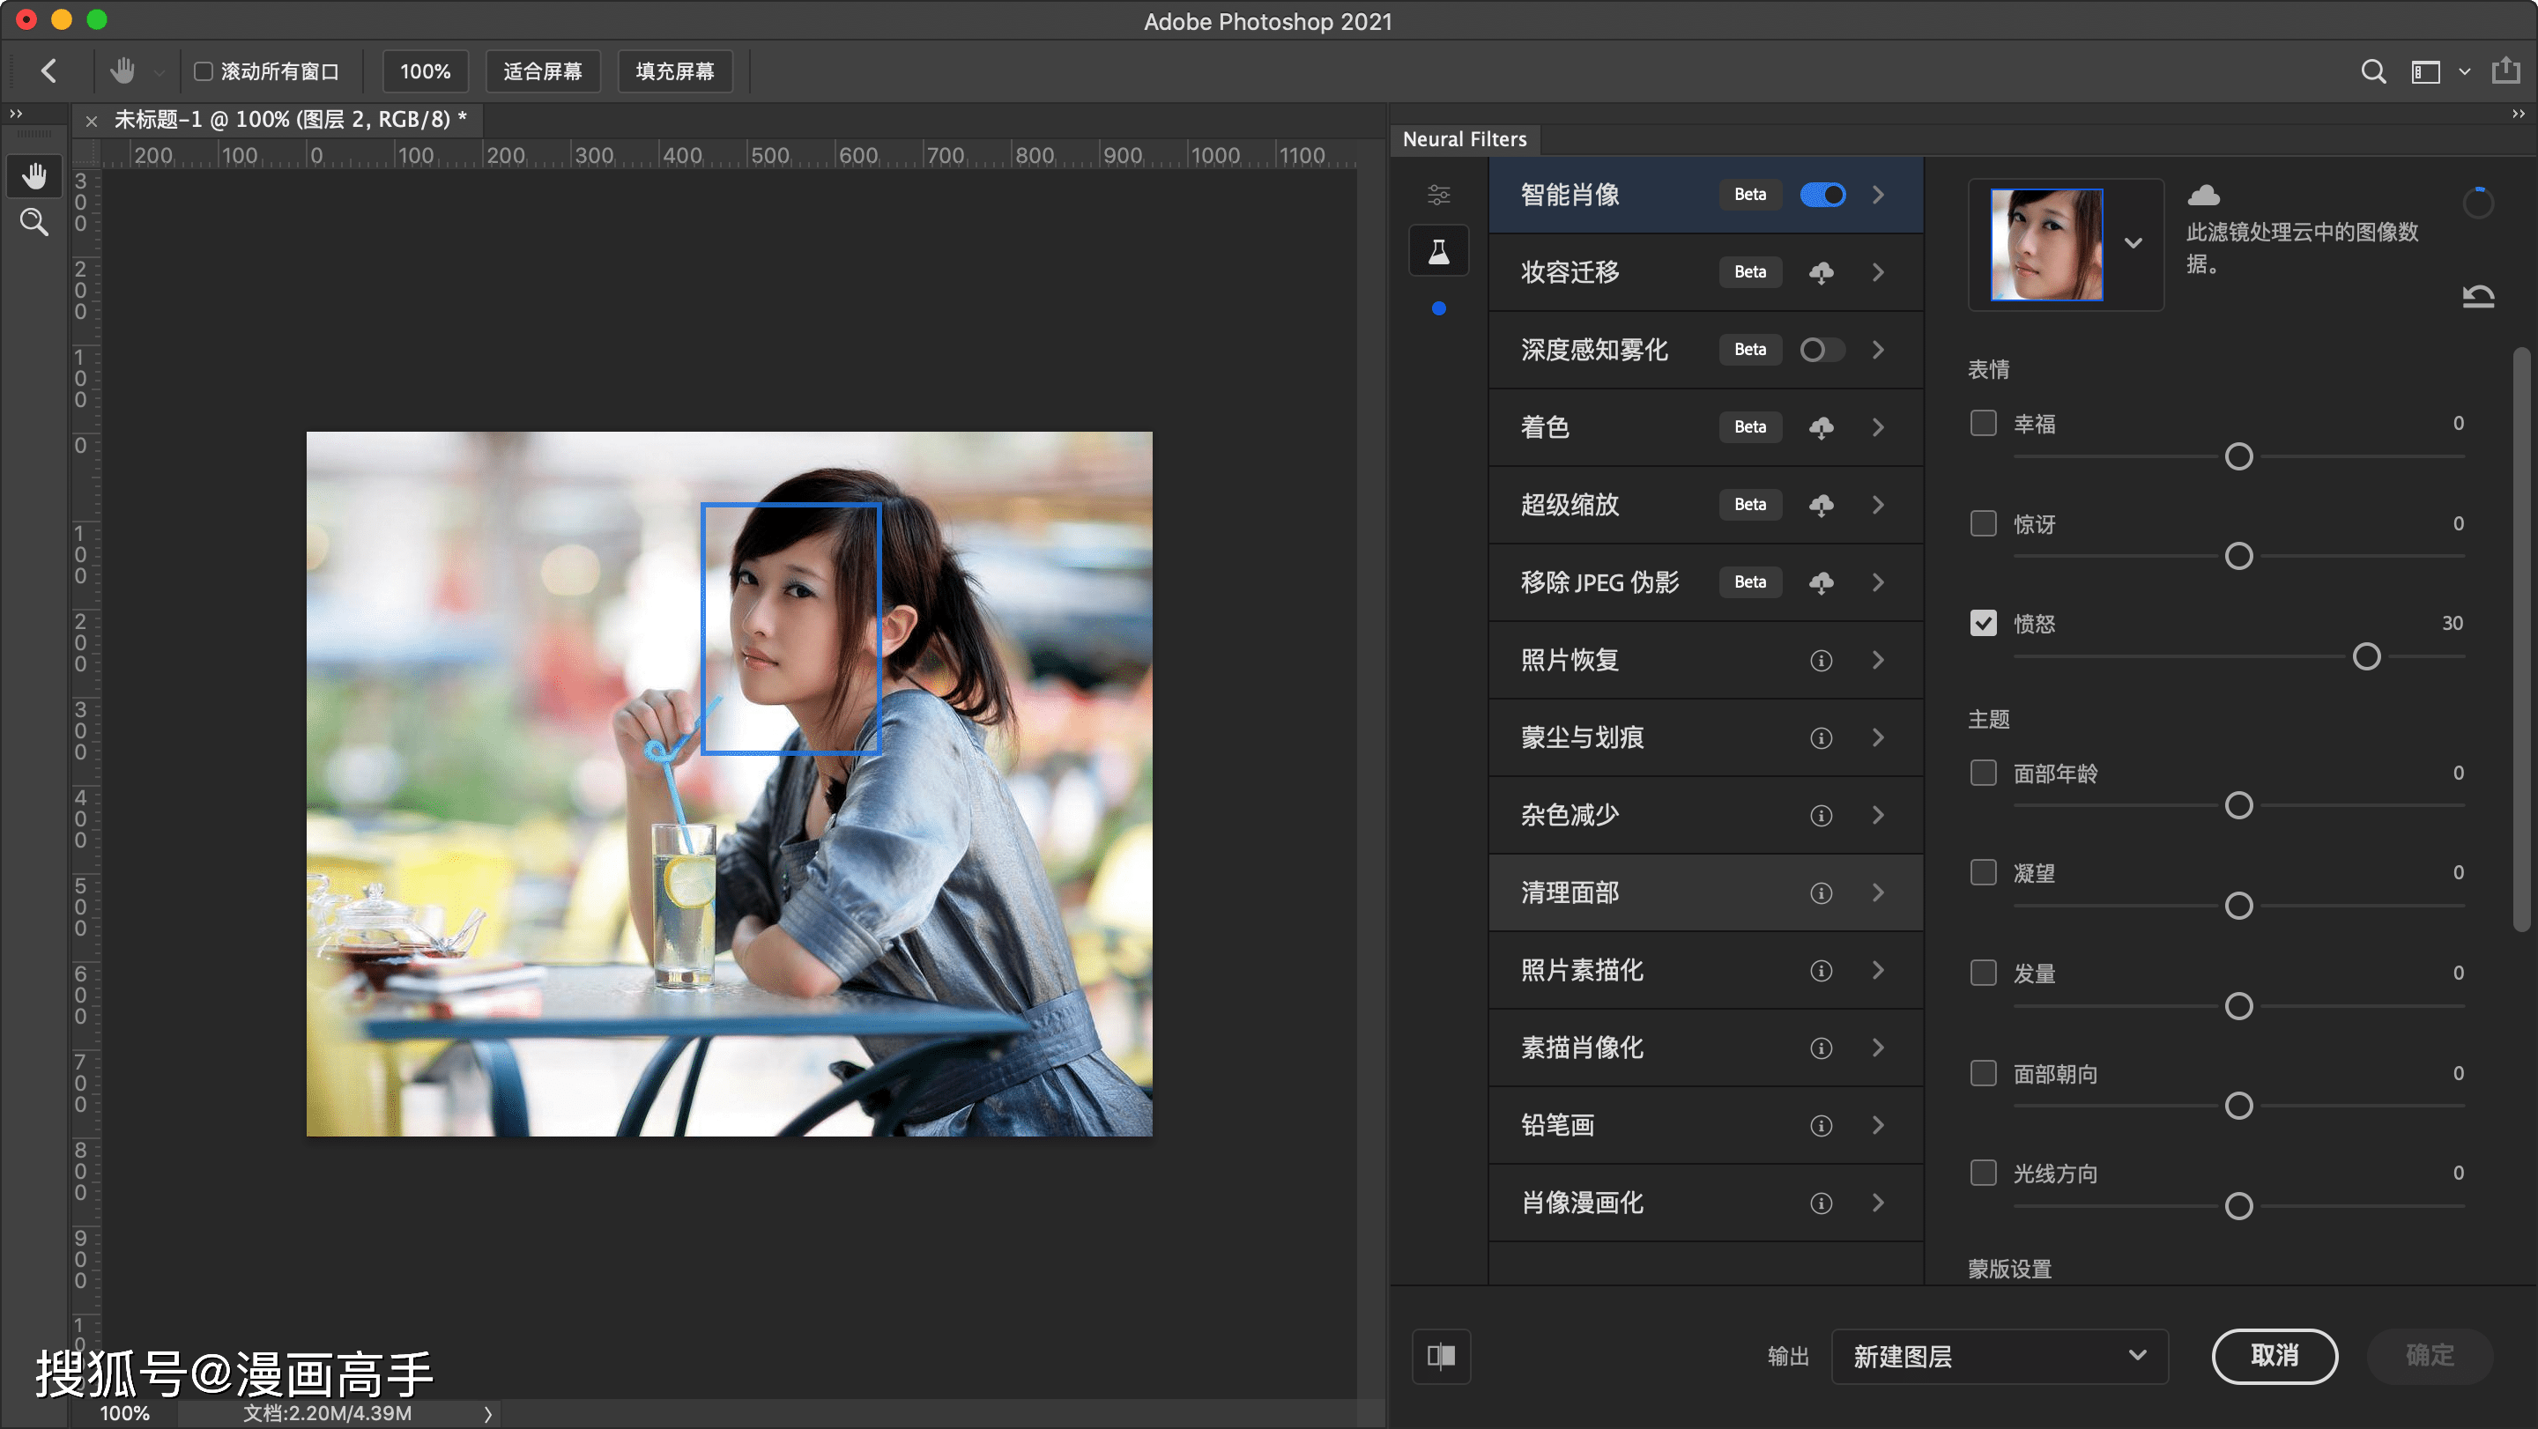The height and width of the screenshot is (1429, 2538).
Task: View info for the 照片恢复 filter
Action: [x=1822, y=660]
